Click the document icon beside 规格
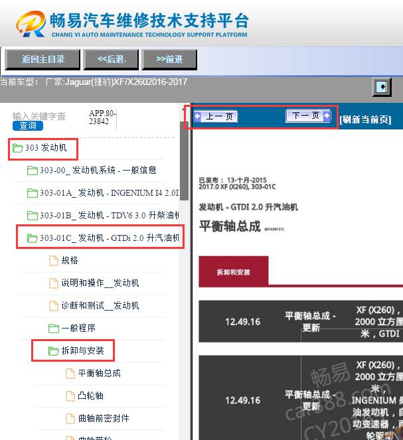 [54, 260]
